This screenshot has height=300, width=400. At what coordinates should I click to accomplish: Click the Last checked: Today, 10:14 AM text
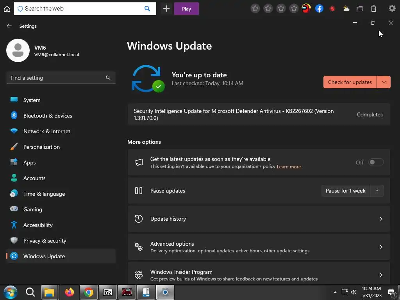pyautogui.click(x=207, y=84)
